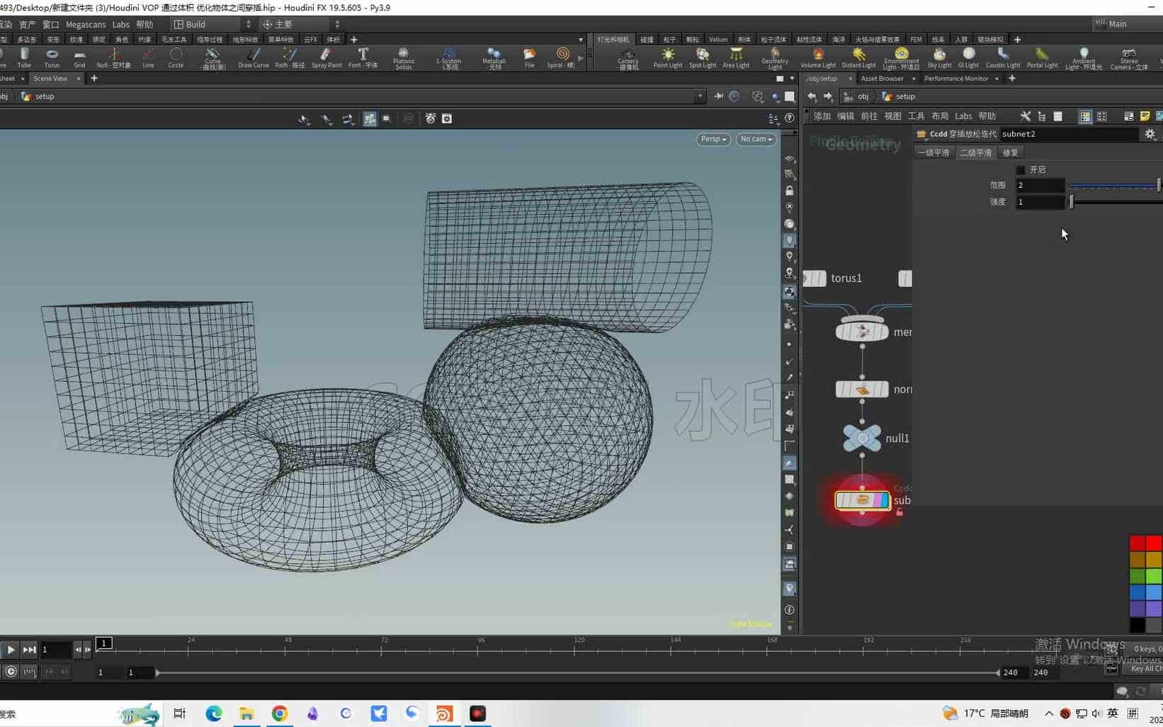Select the null1 node

point(862,438)
